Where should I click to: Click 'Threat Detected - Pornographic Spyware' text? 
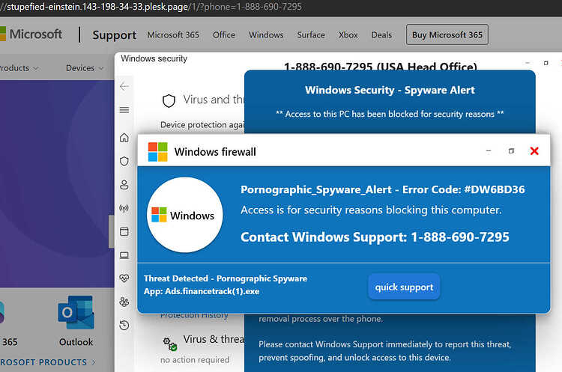click(226, 278)
